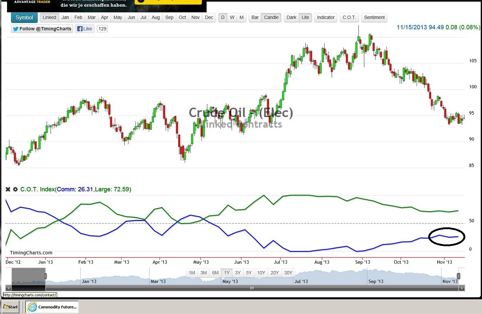Open the C.O.T. panel

click(x=349, y=17)
